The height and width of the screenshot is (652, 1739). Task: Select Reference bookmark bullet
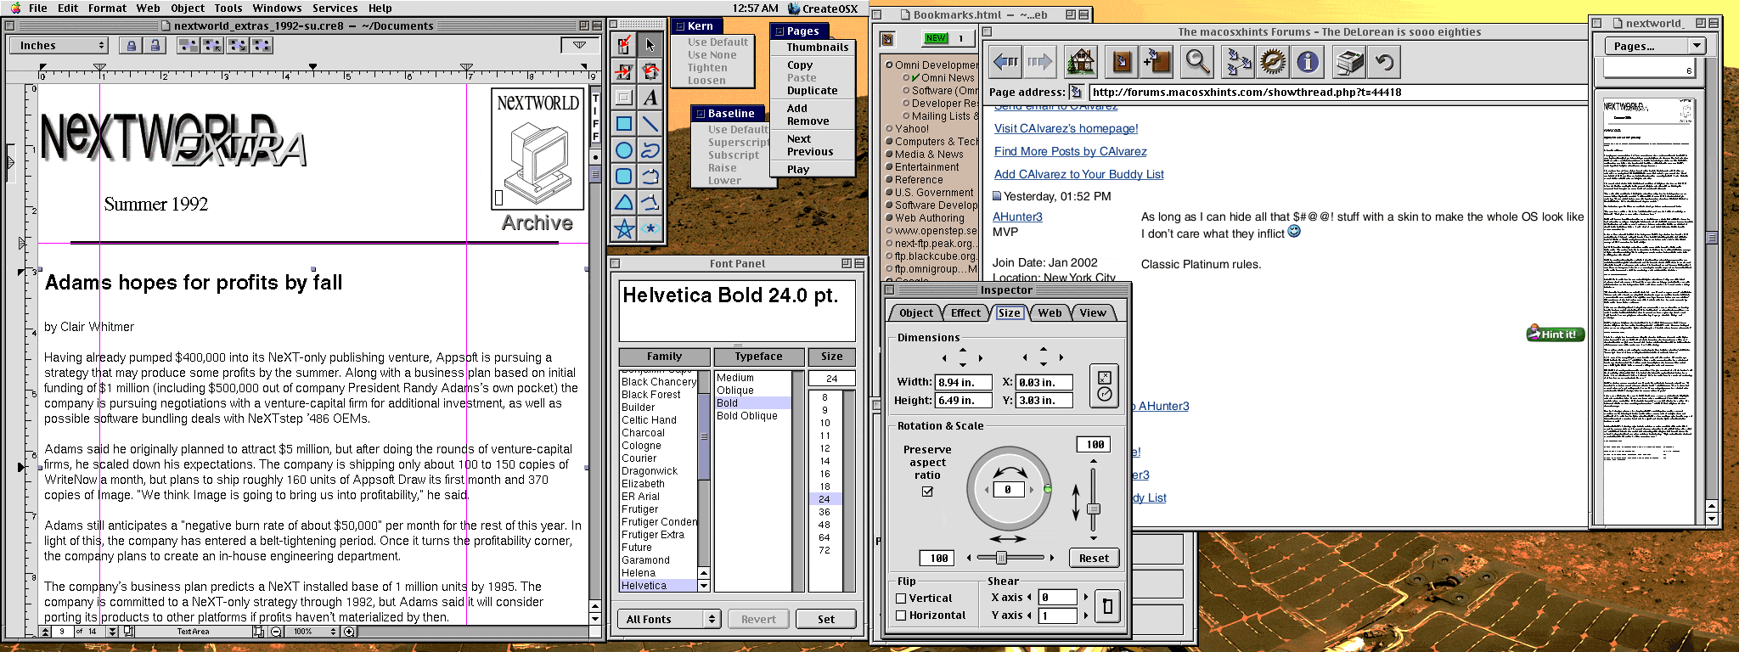point(889,180)
